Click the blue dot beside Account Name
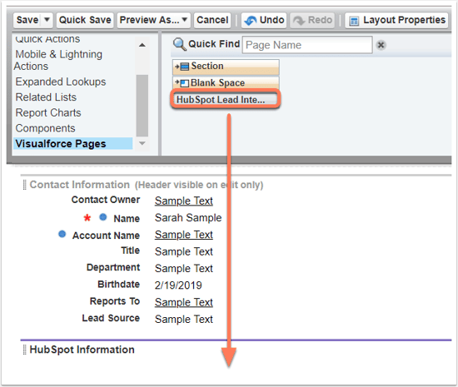Screen dimensions: 458x387 62,234
